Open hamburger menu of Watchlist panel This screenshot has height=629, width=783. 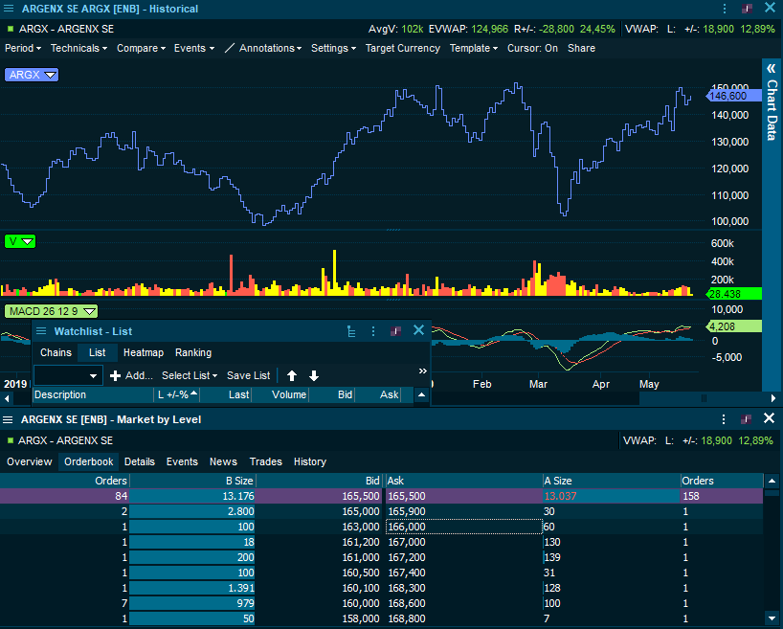point(41,331)
